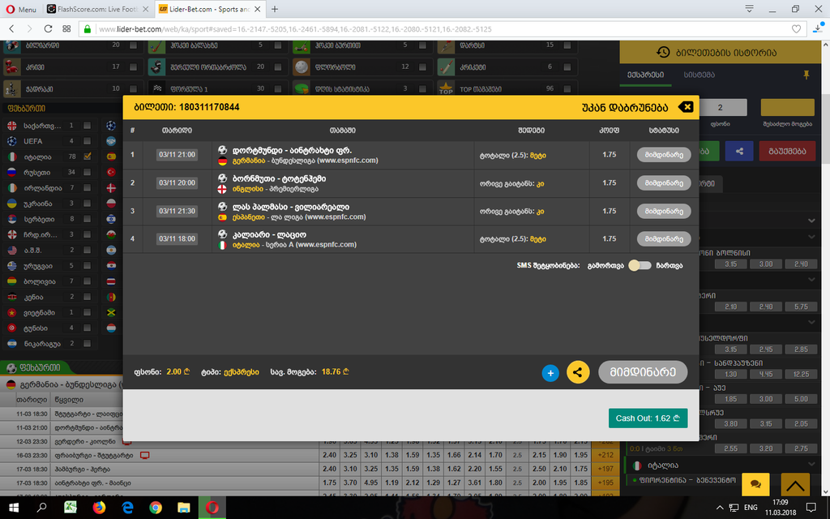Click the cricket bat icon beside კრიკეტი
The height and width of the screenshot is (519, 830).
tap(447, 67)
